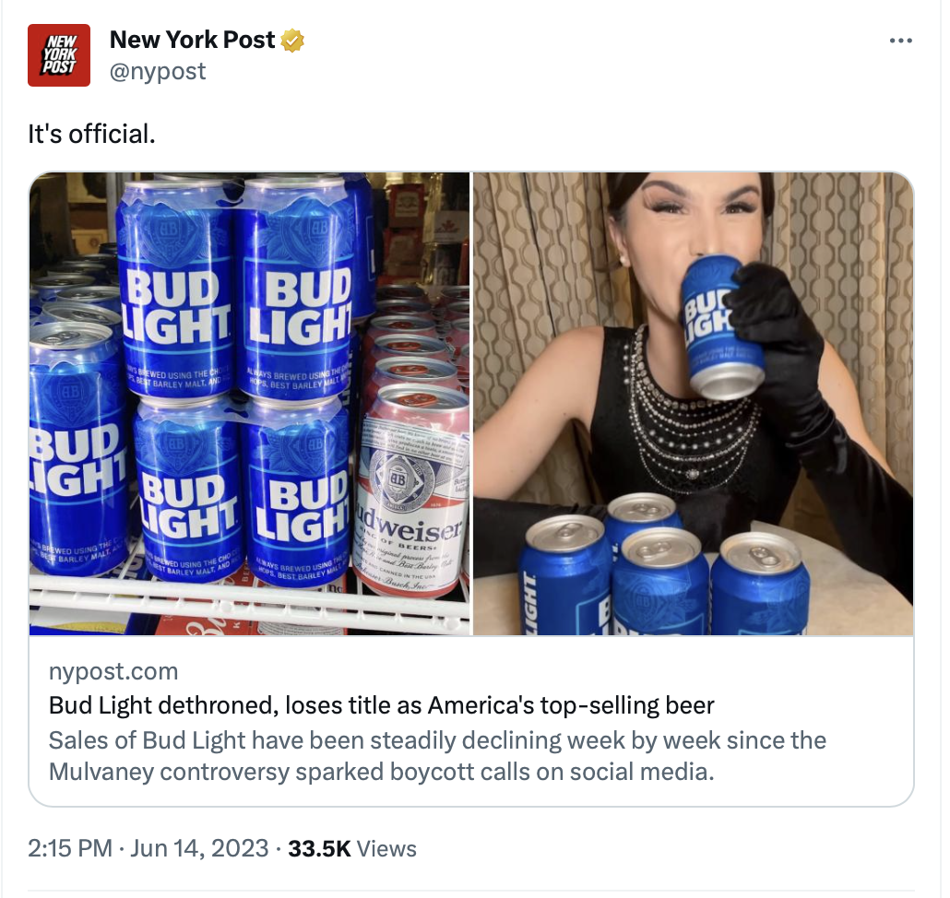Open the left photo of Bud Light cans

250,404
